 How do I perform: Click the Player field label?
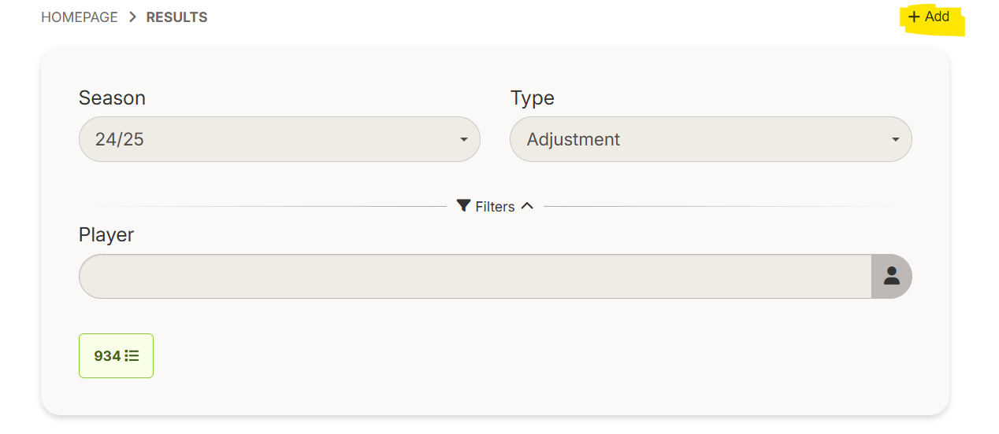(106, 235)
